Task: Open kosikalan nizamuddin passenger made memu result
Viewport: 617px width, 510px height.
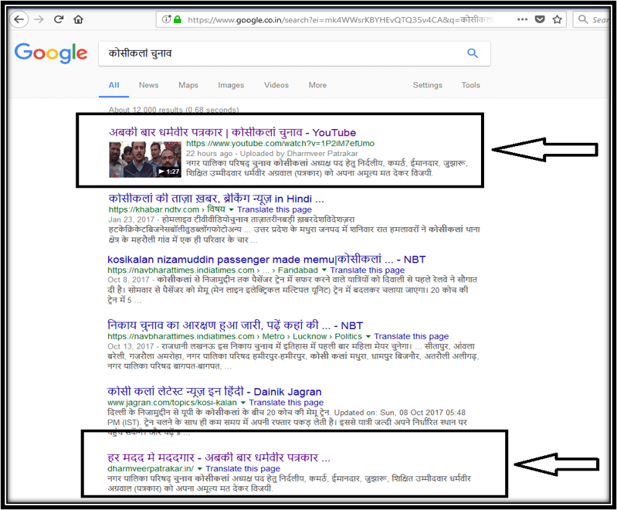Action: coord(266,259)
